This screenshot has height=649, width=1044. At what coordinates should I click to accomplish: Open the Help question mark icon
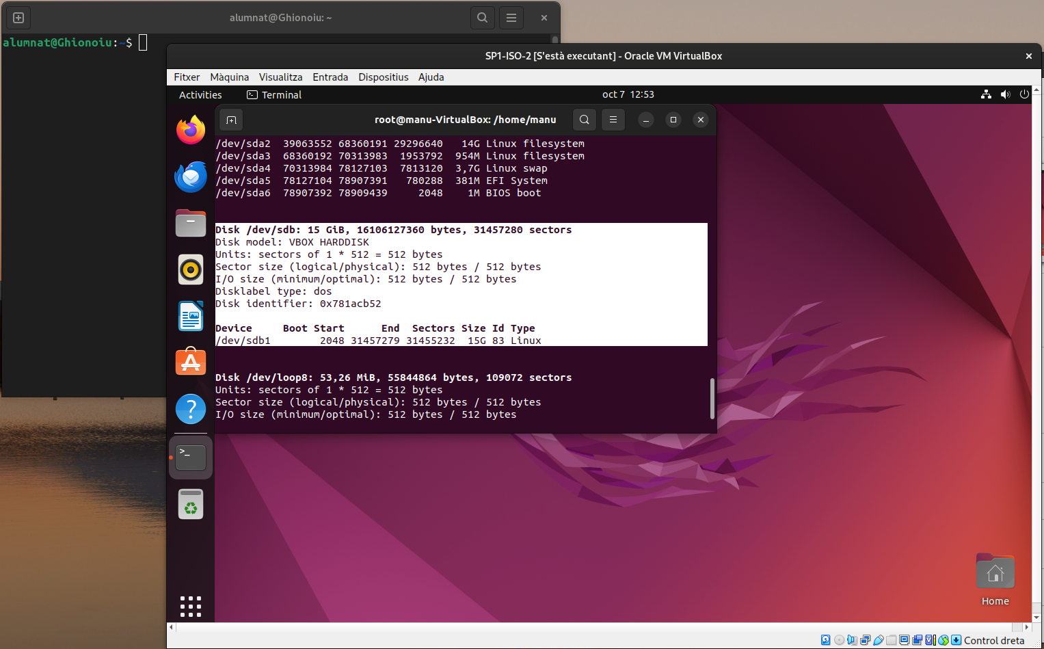point(191,409)
